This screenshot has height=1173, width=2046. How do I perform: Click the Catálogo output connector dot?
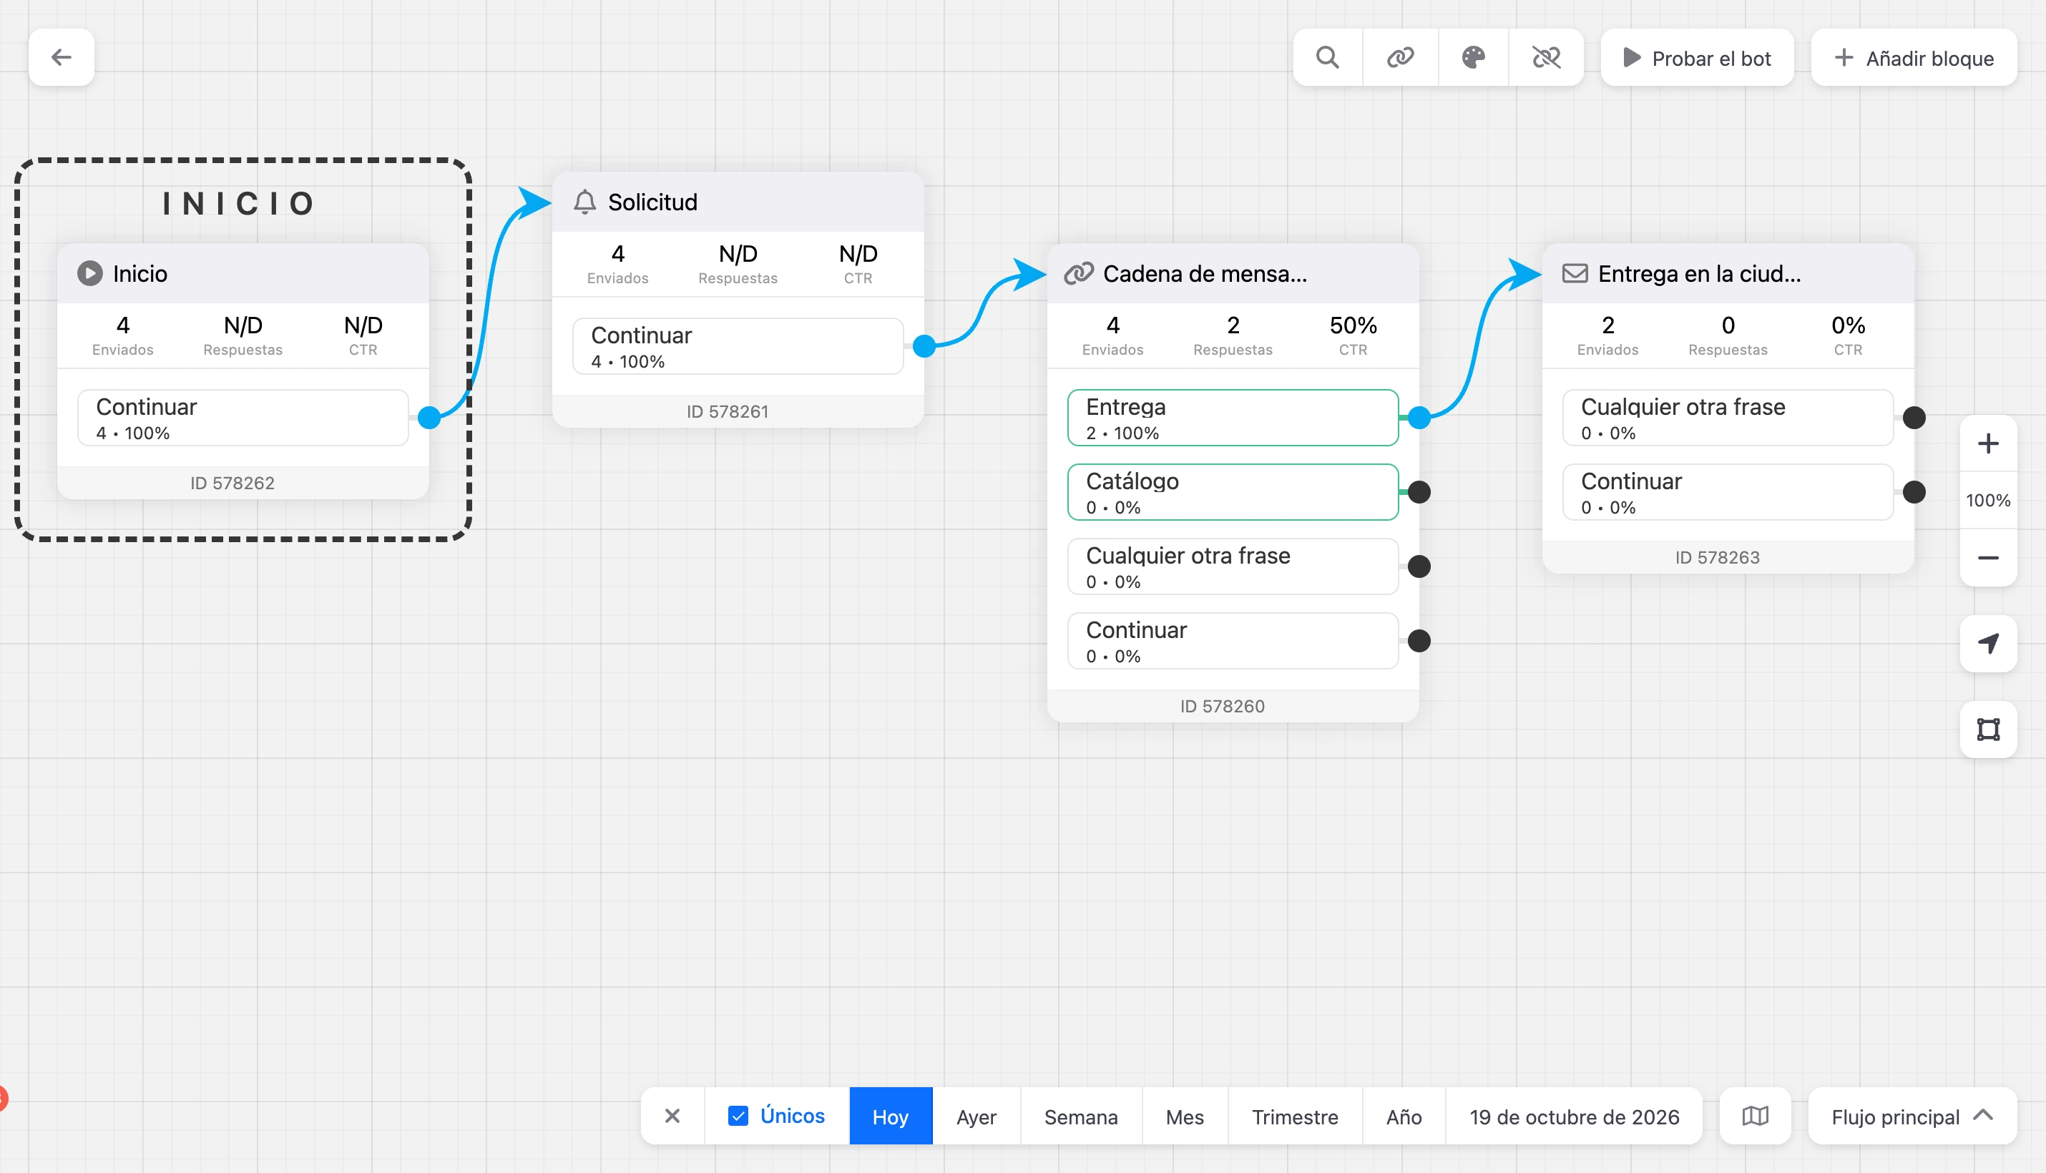(1419, 492)
